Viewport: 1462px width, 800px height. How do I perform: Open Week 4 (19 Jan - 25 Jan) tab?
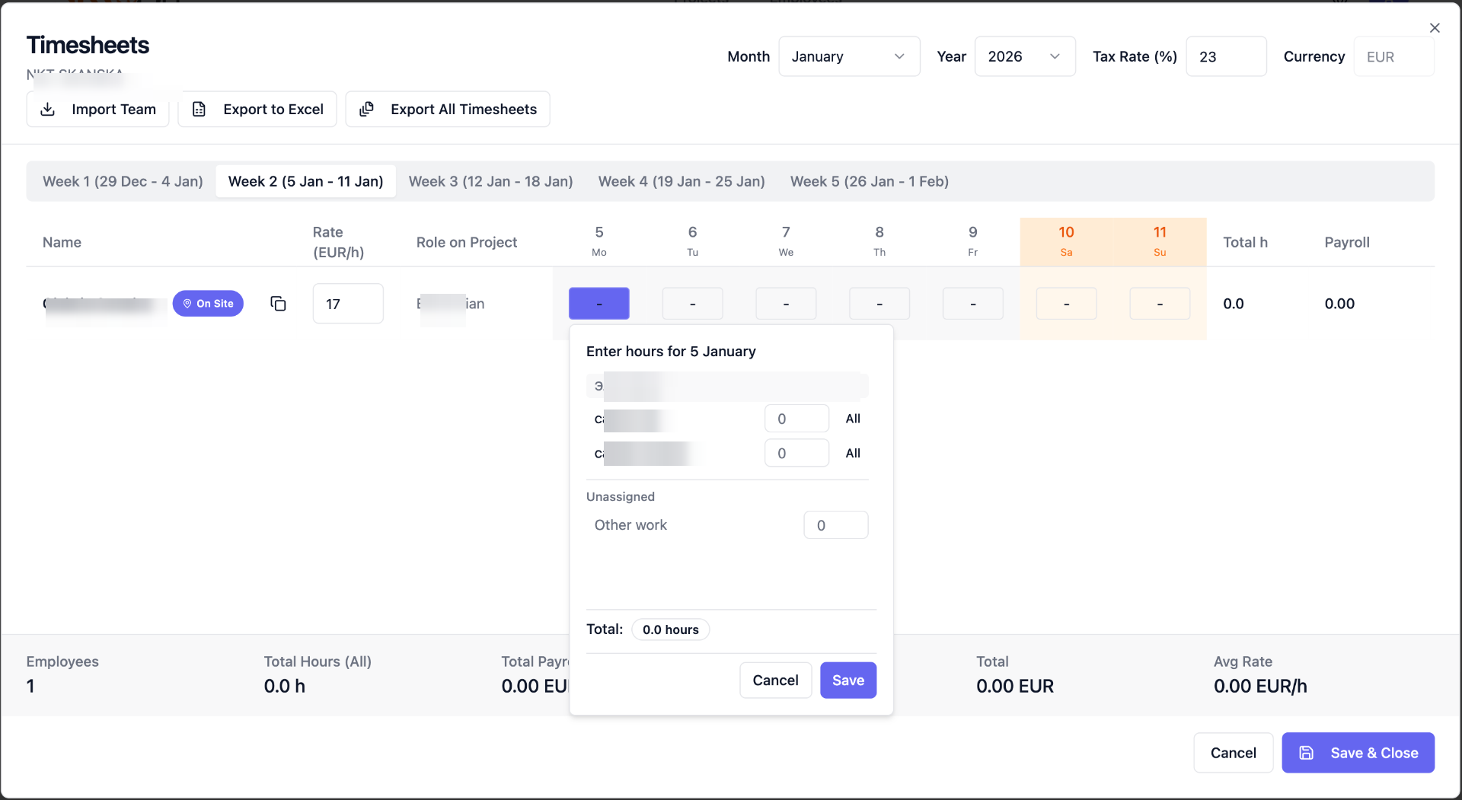[x=682, y=181]
